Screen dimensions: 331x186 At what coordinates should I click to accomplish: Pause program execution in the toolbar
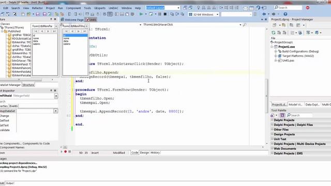pyautogui.click(x=160, y=14)
